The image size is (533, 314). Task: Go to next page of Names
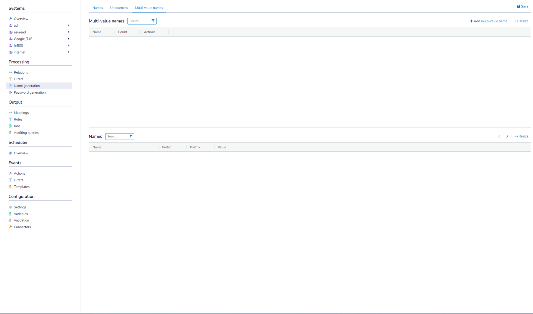click(507, 136)
